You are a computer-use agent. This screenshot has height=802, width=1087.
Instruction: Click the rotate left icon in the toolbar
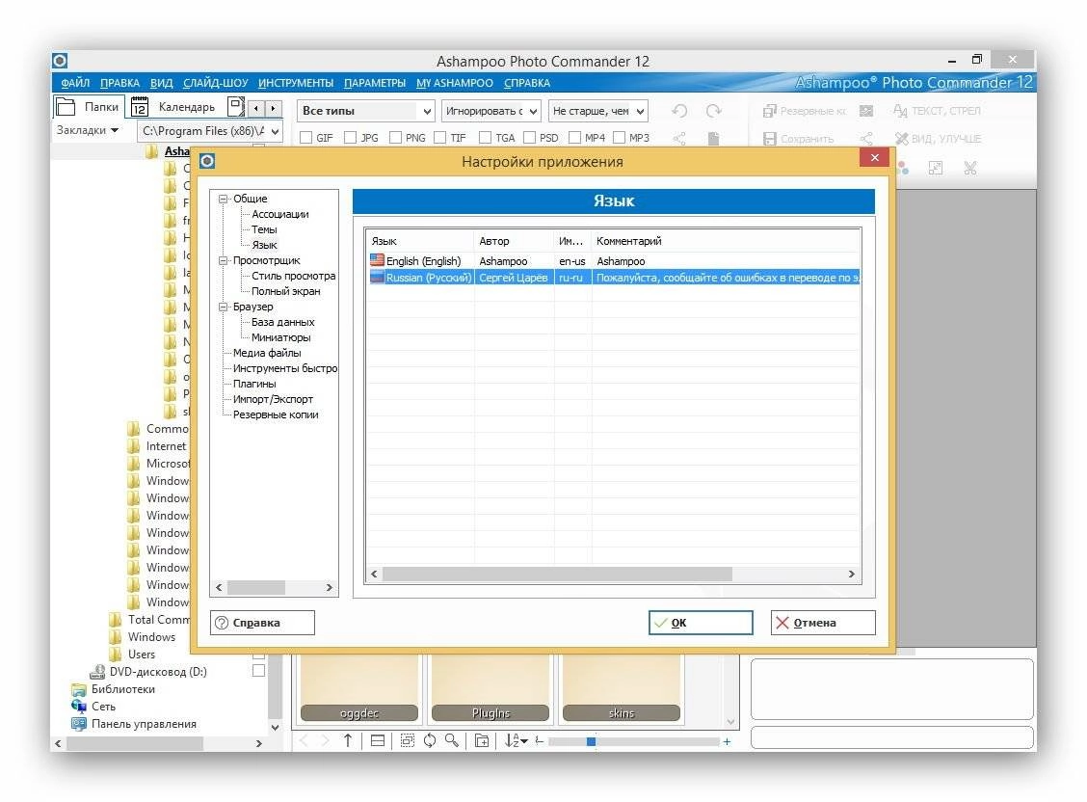679,111
